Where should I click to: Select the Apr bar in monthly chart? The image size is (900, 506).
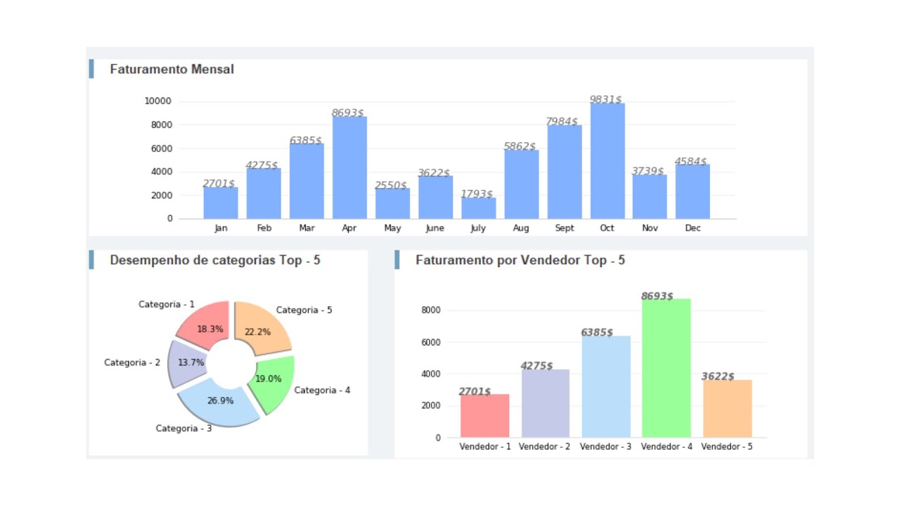tap(349, 168)
